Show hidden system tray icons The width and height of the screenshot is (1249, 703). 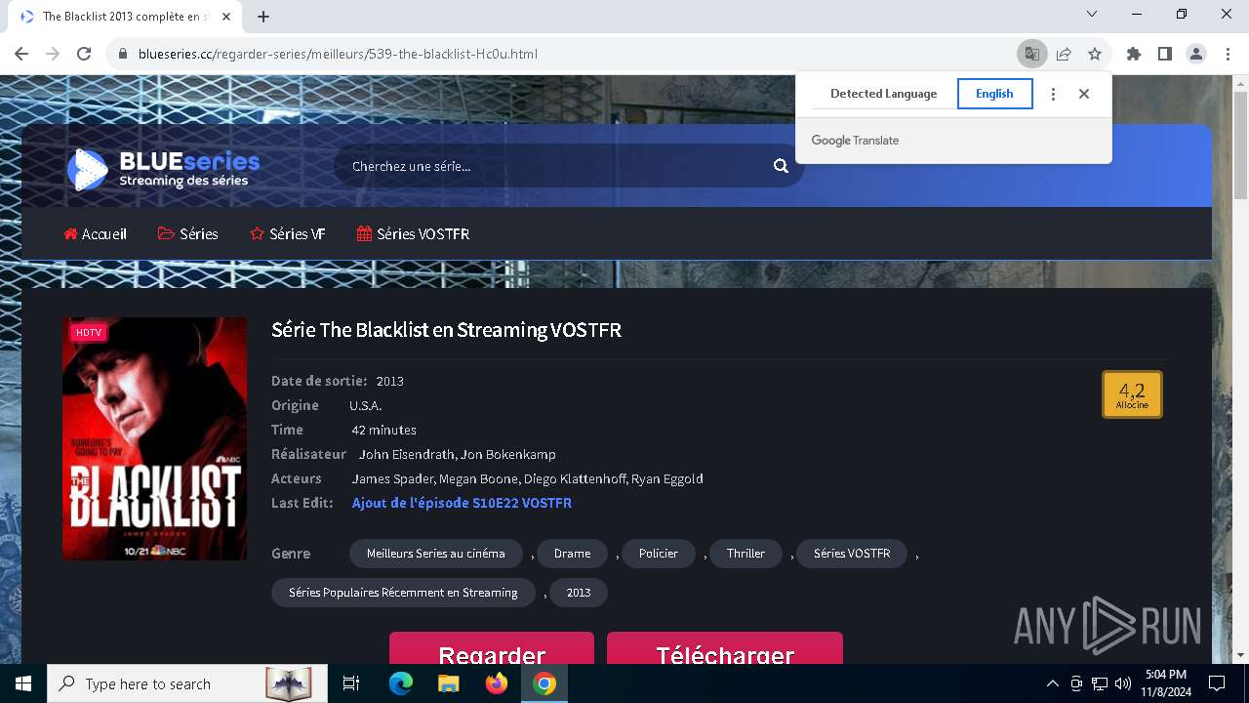1052,683
